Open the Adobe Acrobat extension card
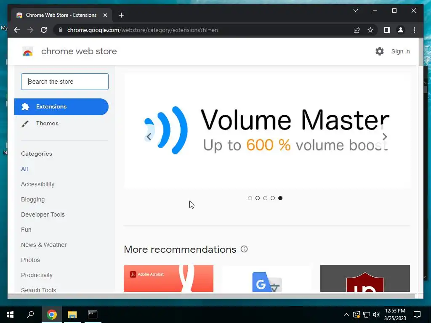 click(168, 278)
